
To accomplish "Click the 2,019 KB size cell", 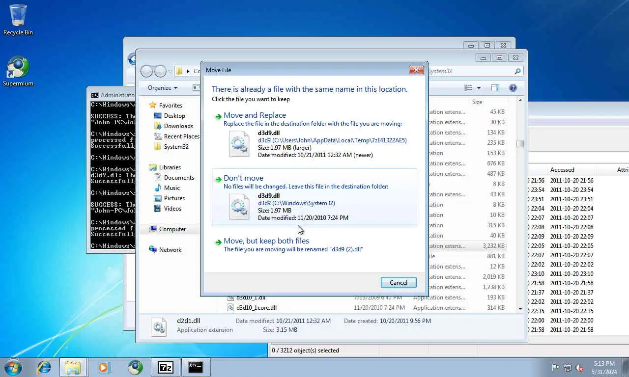I will [493, 277].
